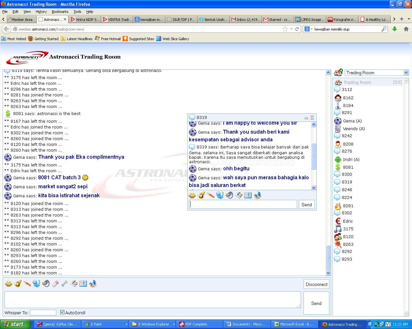The image size is (412, 329).
Task: Click the dollar sign avatar of user 8081
Action: click(338, 167)
